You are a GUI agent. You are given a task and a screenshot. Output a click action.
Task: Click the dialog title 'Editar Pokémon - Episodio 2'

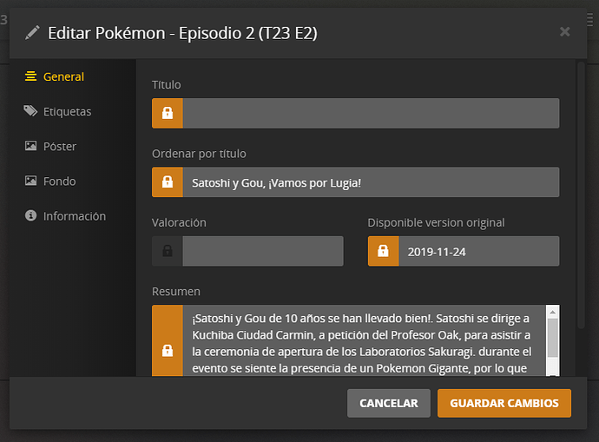pos(182,33)
